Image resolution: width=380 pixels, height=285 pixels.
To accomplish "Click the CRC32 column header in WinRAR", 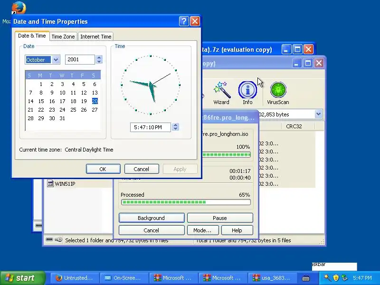I will click(298, 126).
